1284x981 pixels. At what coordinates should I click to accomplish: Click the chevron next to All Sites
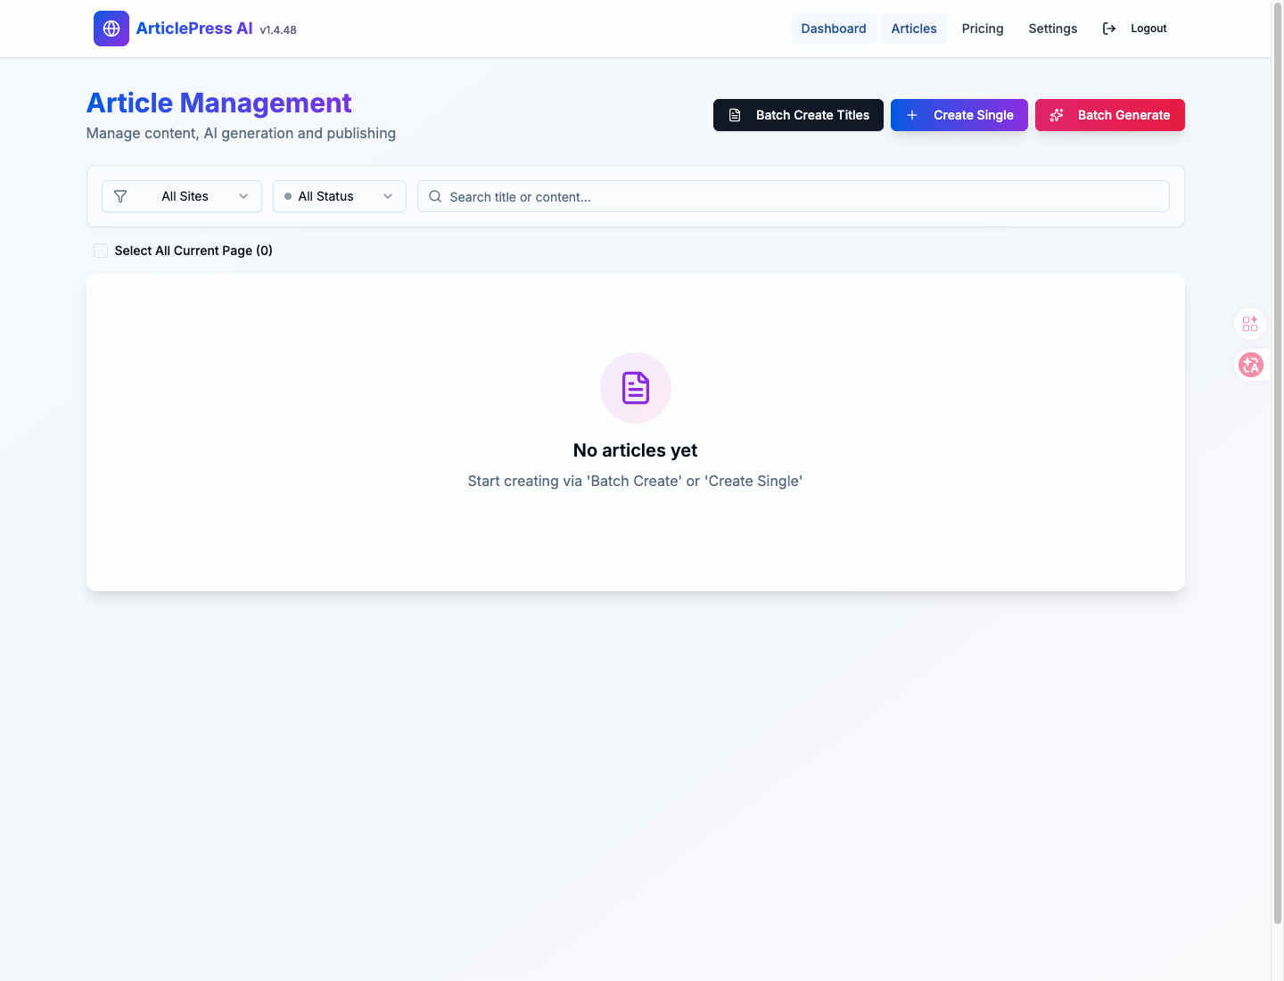click(x=243, y=196)
